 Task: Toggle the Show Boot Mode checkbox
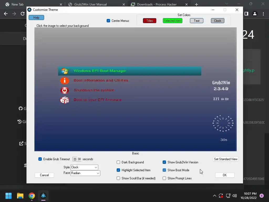(x=164, y=170)
